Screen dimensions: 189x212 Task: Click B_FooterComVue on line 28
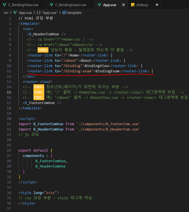[50, 161]
